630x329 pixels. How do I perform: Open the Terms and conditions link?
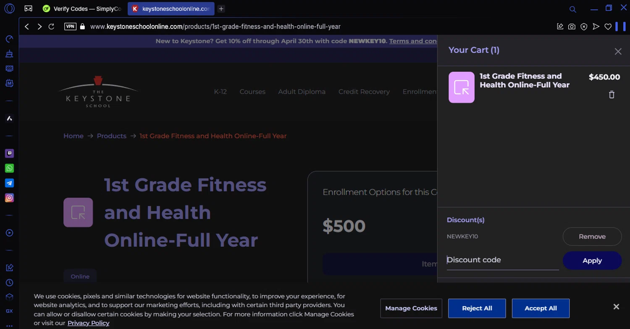click(413, 41)
